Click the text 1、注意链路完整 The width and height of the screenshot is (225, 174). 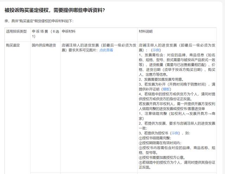pyautogui.click(x=153, y=114)
